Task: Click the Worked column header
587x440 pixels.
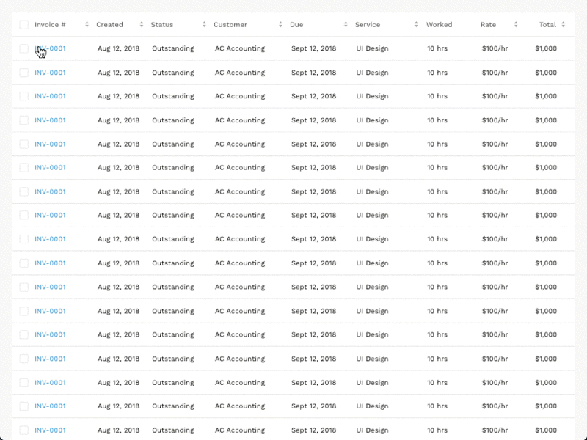Action: 439,25
